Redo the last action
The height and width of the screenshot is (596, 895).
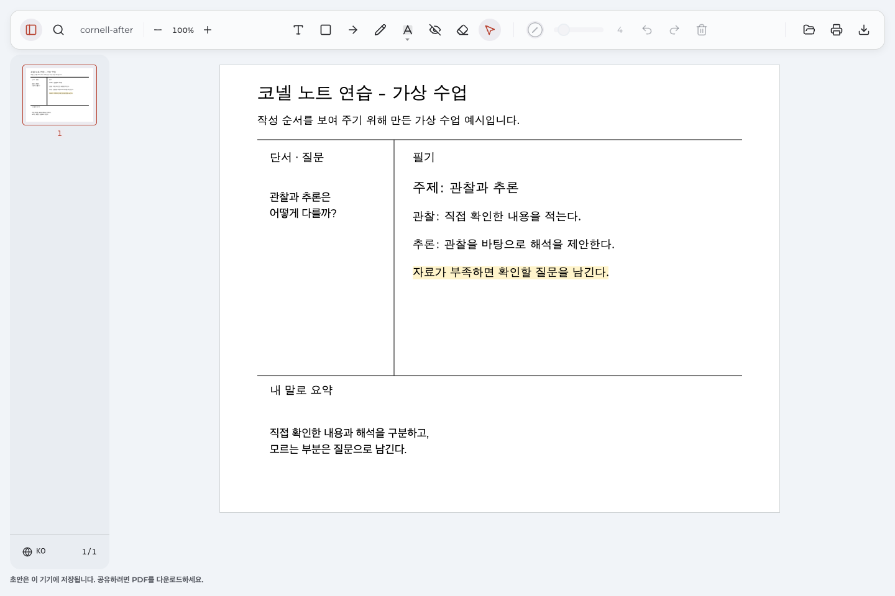click(674, 30)
